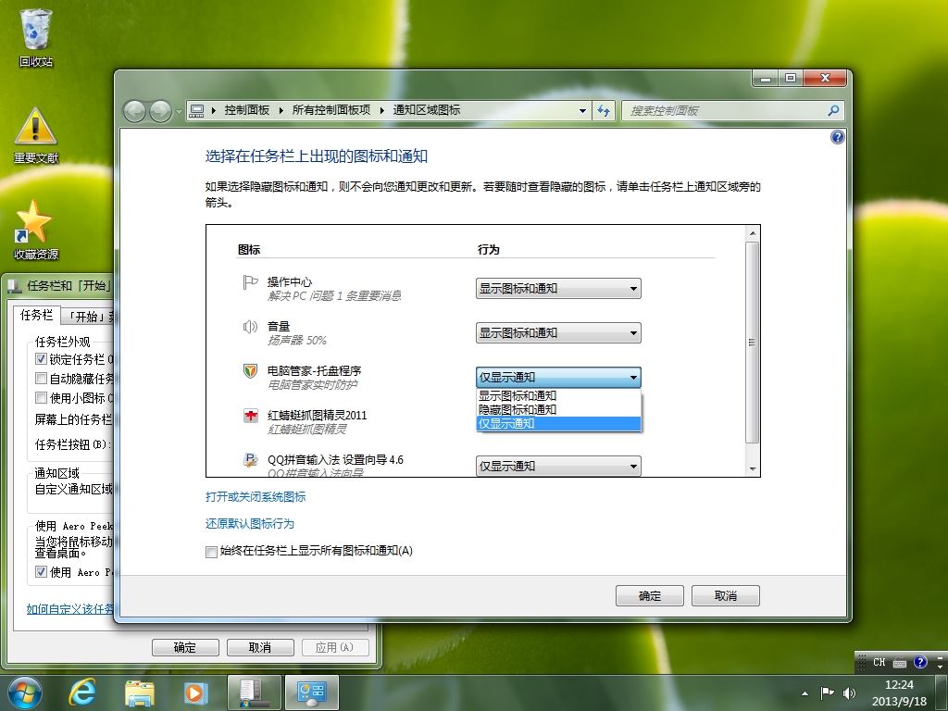Click the refresh button beside address bar
948x711 pixels.
[604, 111]
